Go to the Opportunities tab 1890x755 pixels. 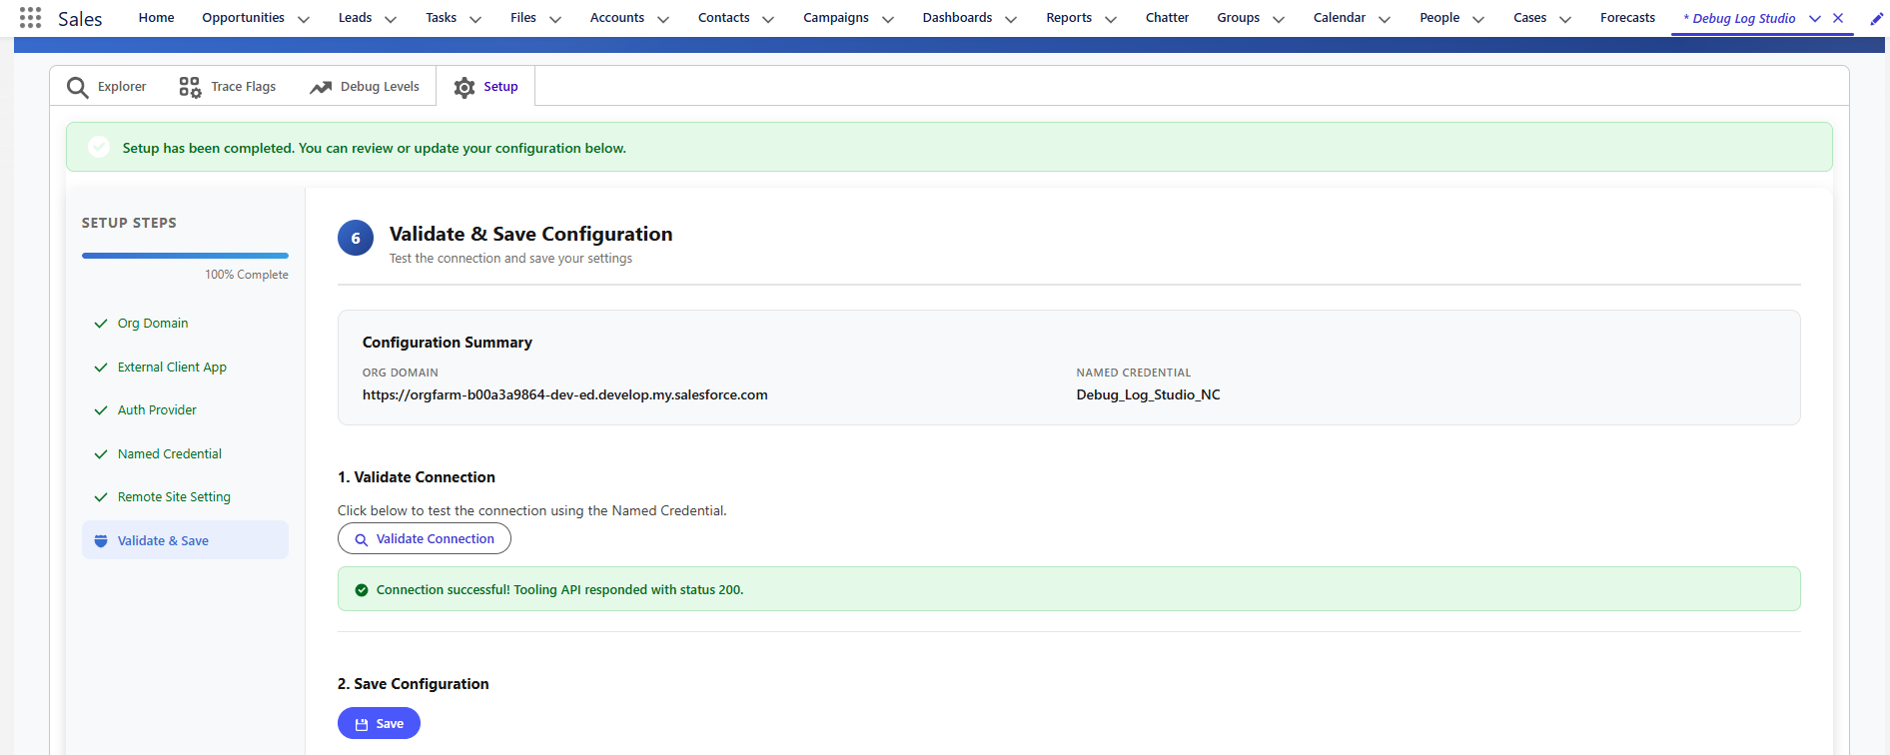pos(243,18)
